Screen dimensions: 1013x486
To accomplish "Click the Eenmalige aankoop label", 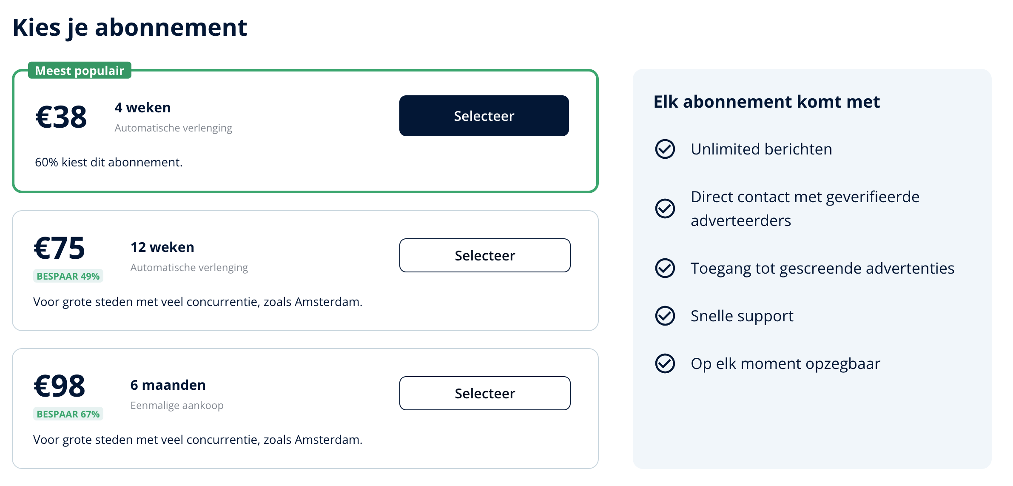I will [177, 406].
